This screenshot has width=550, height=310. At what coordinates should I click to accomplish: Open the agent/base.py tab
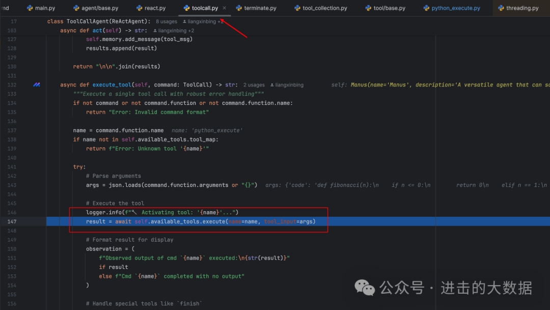pyautogui.click(x=96, y=8)
